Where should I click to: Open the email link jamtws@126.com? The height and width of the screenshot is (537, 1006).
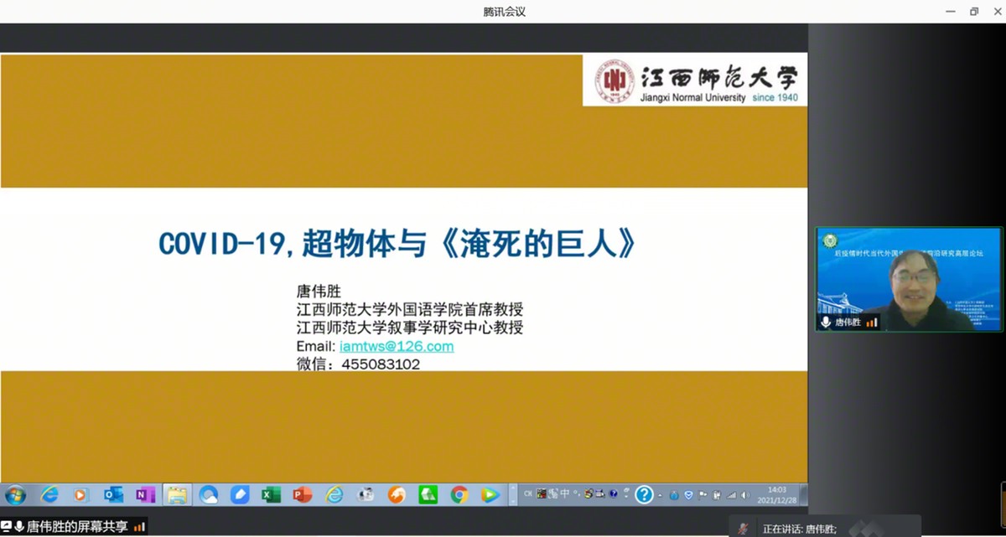[x=397, y=346]
